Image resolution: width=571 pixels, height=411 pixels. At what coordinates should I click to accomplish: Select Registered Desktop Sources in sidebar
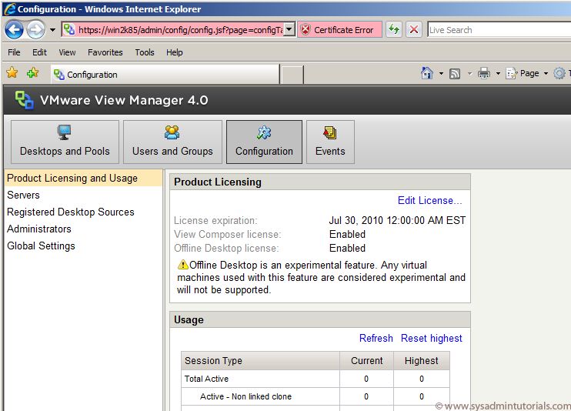click(71, 212)
